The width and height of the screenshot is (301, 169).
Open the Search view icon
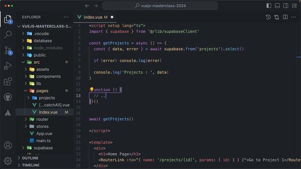tap(8, 34)
